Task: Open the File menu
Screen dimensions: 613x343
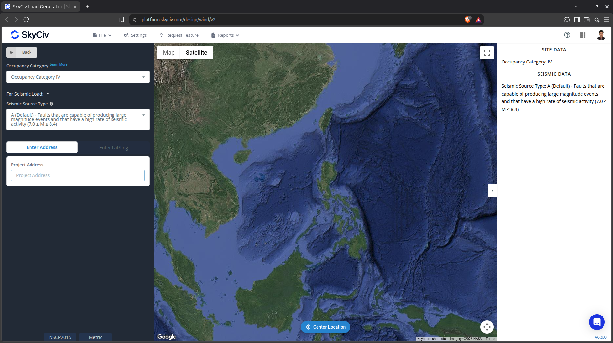Action: coord(102,35)
